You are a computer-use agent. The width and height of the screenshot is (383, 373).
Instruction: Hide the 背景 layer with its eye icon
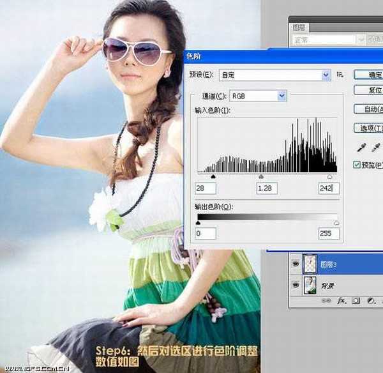point(296,285)
